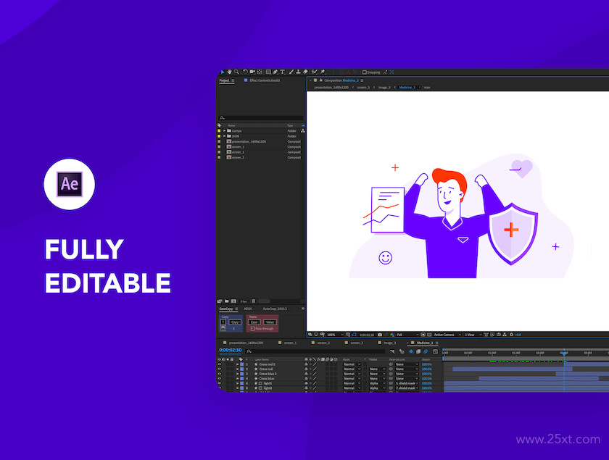Switch to the AEUX panel tab
Screen dimensions: 609x460
click(247, 309)
